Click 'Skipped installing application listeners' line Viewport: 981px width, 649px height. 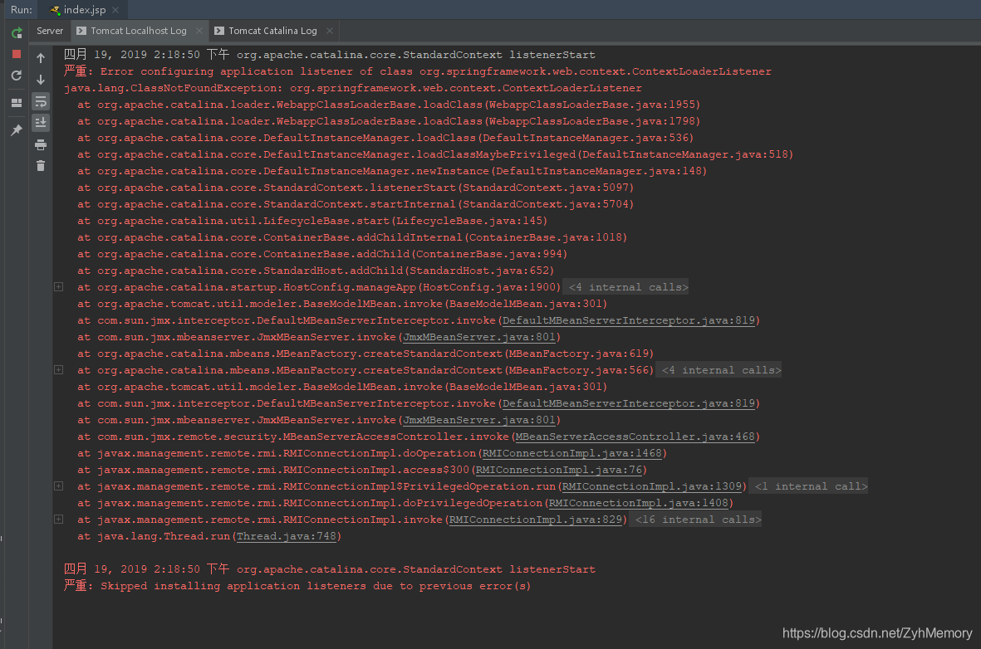(x=297, y=586)
